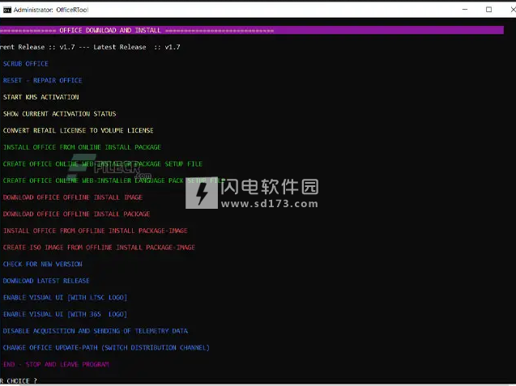Click DOWNLOAD OFFICE OFFLINE INSTALL IMAGE line
The height and width of the screenshot is (386, 516).
click(x=73, y=197)
